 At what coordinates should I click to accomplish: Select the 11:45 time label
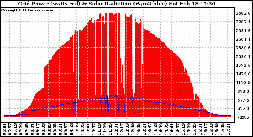pyautogui.click(x=110, y=129)
